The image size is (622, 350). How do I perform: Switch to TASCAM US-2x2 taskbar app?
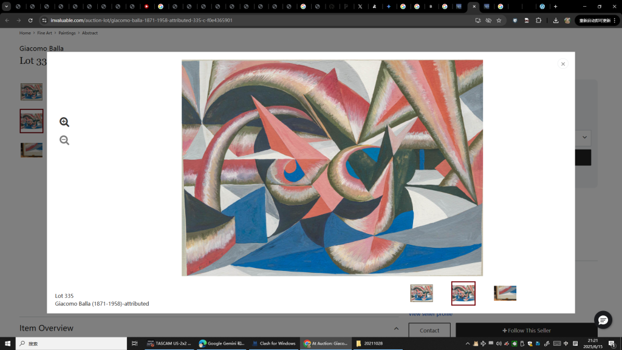[169, 343]
